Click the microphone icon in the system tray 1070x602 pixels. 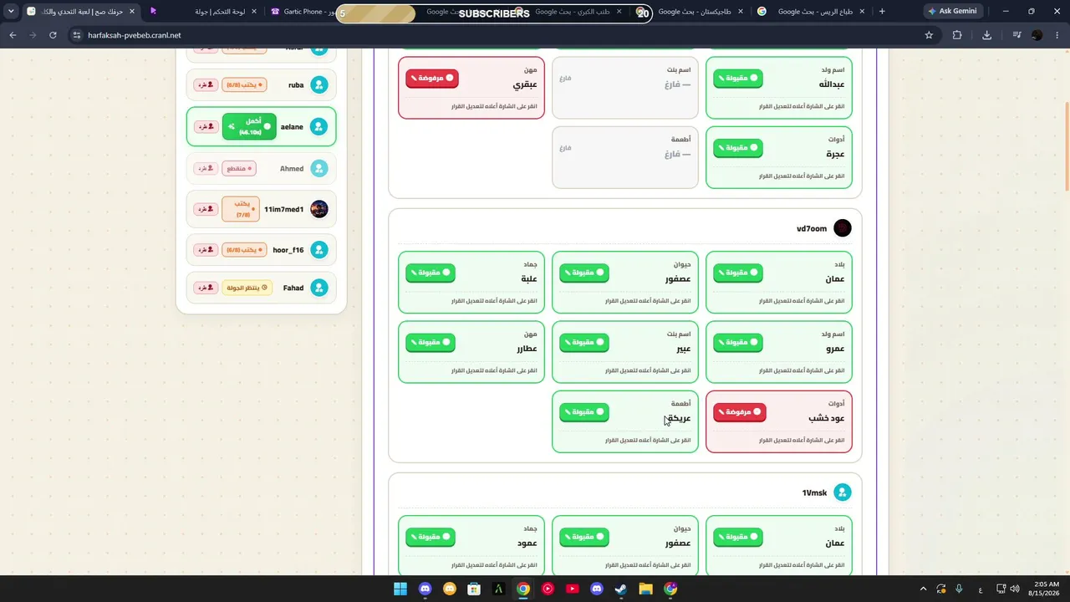tap(959, 589)
